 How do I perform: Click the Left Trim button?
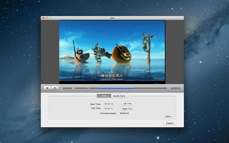127,103
